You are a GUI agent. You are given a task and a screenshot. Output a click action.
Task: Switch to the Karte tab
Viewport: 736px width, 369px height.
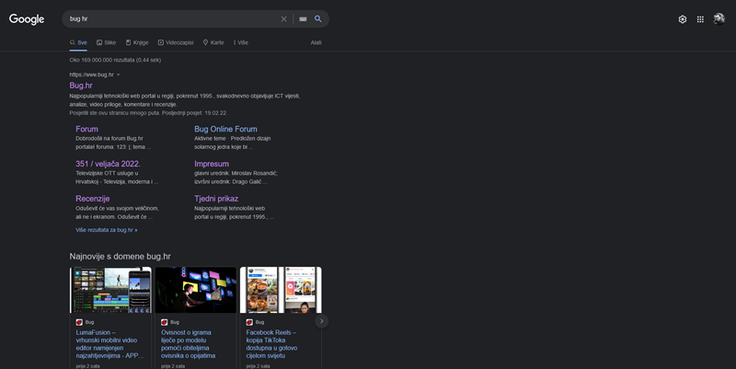click(213, 42)
